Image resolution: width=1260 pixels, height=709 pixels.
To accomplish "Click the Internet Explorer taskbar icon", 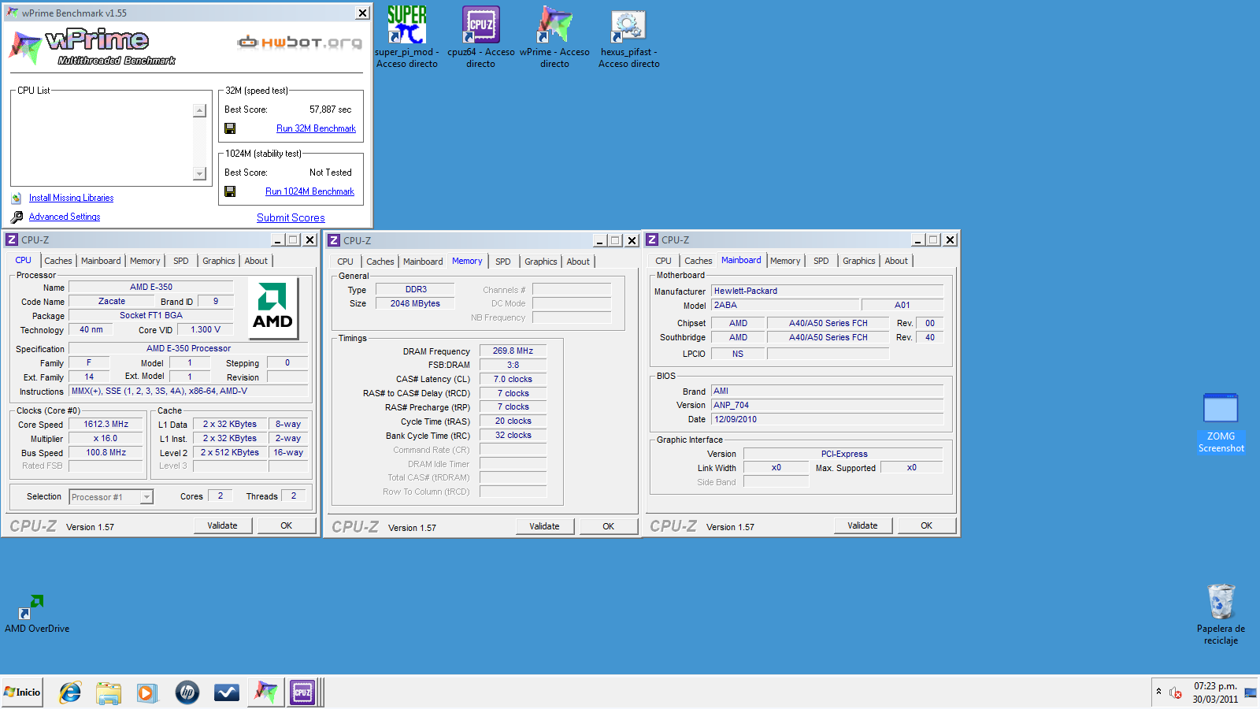I will pos(71,692).
